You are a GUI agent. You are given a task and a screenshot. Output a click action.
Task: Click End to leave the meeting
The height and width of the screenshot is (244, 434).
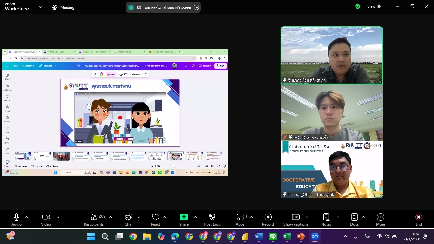pos(419,220)
